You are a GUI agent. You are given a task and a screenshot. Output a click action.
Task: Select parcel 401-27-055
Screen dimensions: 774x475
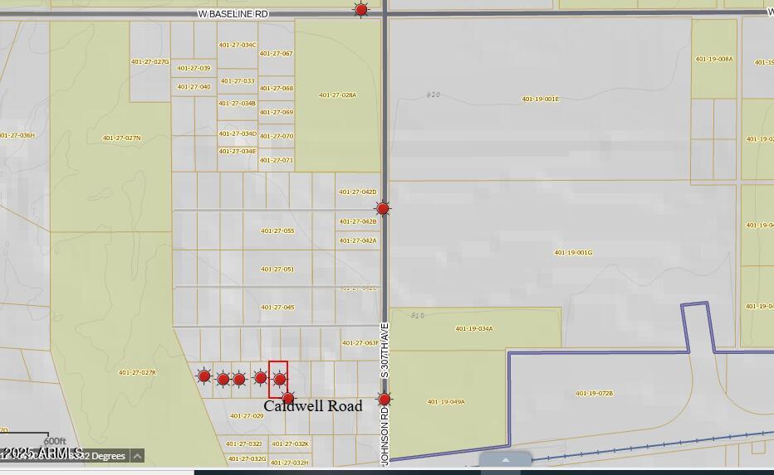(x=277, y=231)
